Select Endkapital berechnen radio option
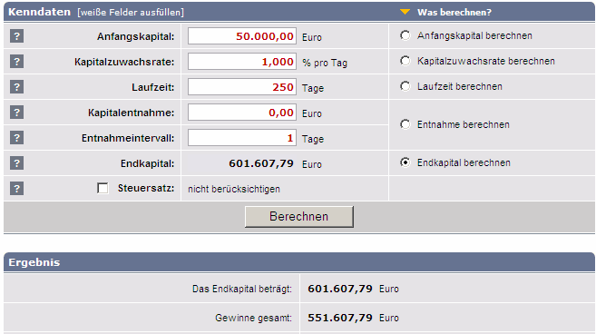596x334 pixels. pos(405,162)
